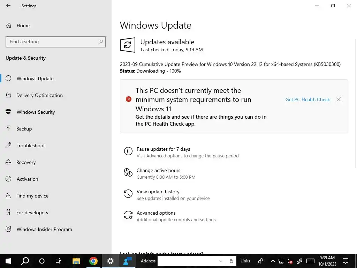
Task: Open the Windows Ink pen tray icon
Action: (299, 261)
